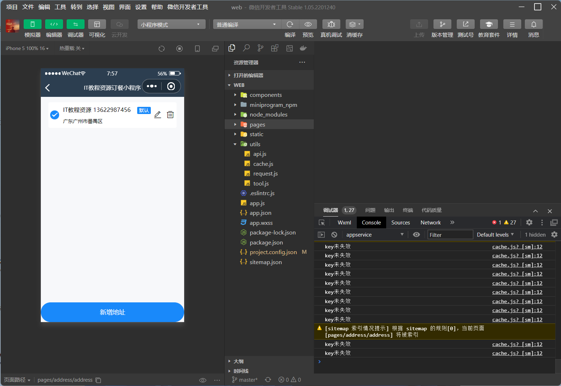This screenshot has height=386, width=561.
Task: Switch to the Sources tab
Action: (401, 222)
